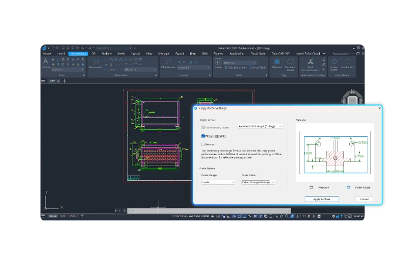Screen dimensions: 405x266
Task: Select the Center Mark tool
Action: (334, 64)
